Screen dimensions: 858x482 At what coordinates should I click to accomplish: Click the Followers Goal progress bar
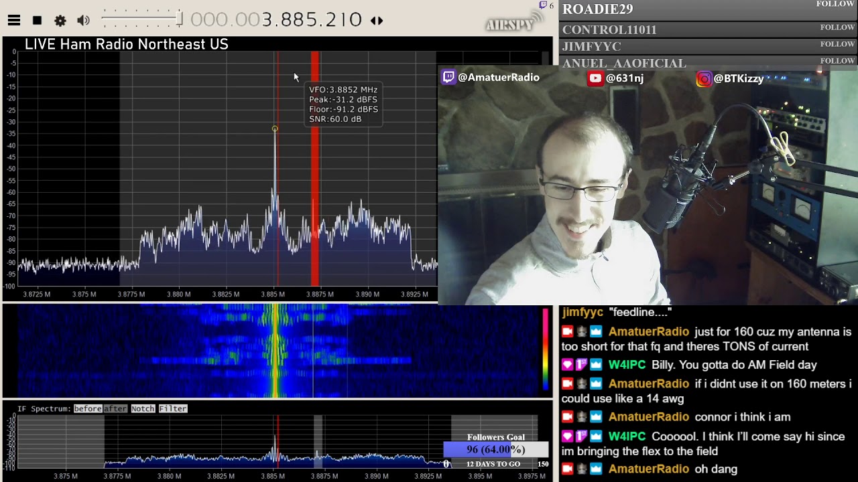tap(495, 450)
